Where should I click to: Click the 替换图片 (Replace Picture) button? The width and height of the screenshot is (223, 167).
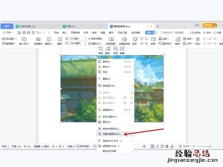[9, 43]
